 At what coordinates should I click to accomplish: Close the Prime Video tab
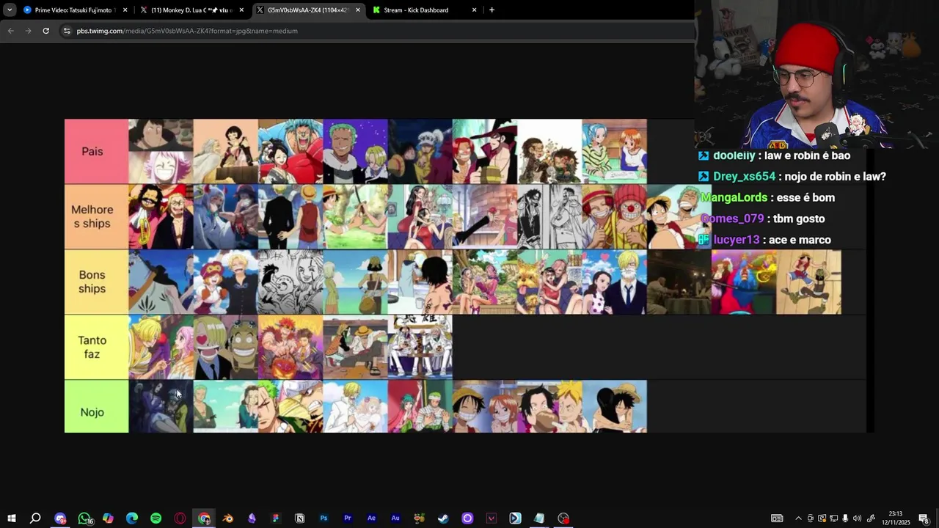(x=125, y=10)
